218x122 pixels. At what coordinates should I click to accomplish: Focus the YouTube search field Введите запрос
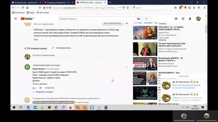(97, 19)
